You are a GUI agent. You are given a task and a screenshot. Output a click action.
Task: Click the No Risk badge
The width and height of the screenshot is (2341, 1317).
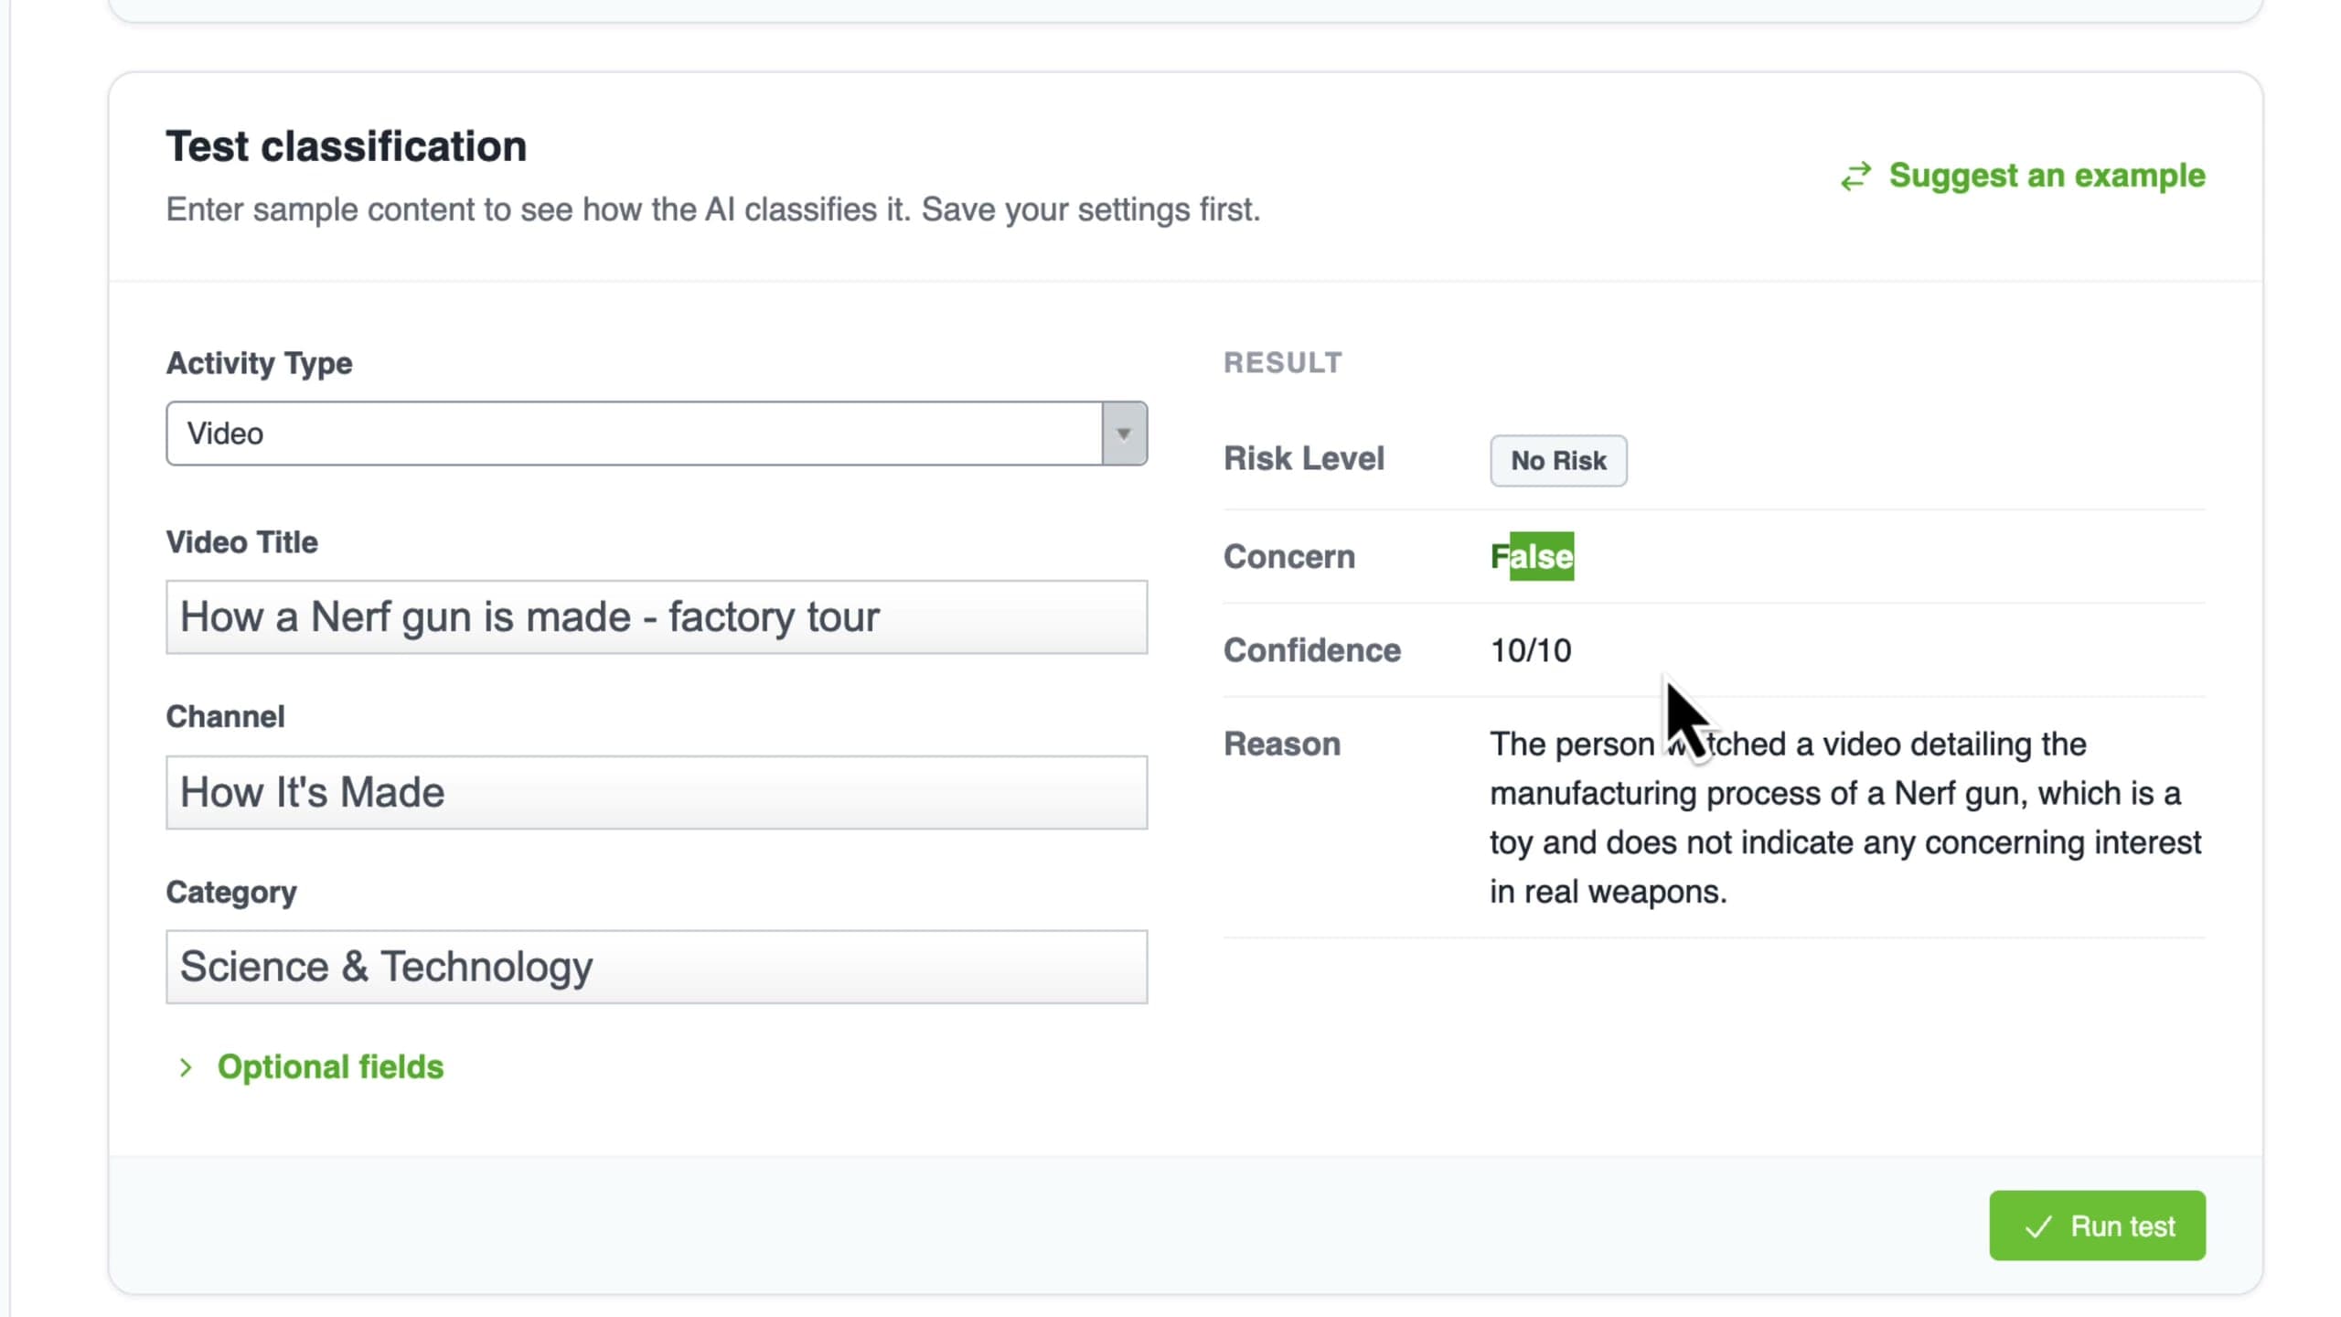click(x=1558, y=460)
